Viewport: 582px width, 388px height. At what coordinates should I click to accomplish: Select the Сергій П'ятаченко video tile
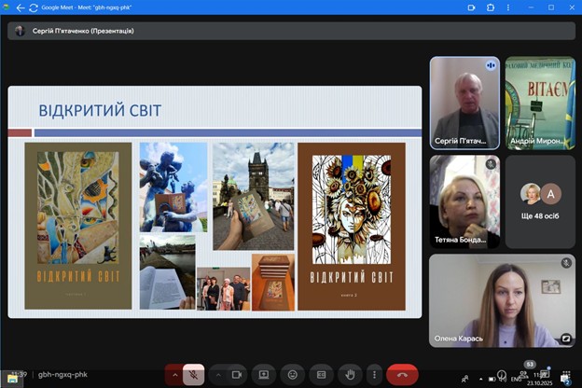[x=464, y=103]
